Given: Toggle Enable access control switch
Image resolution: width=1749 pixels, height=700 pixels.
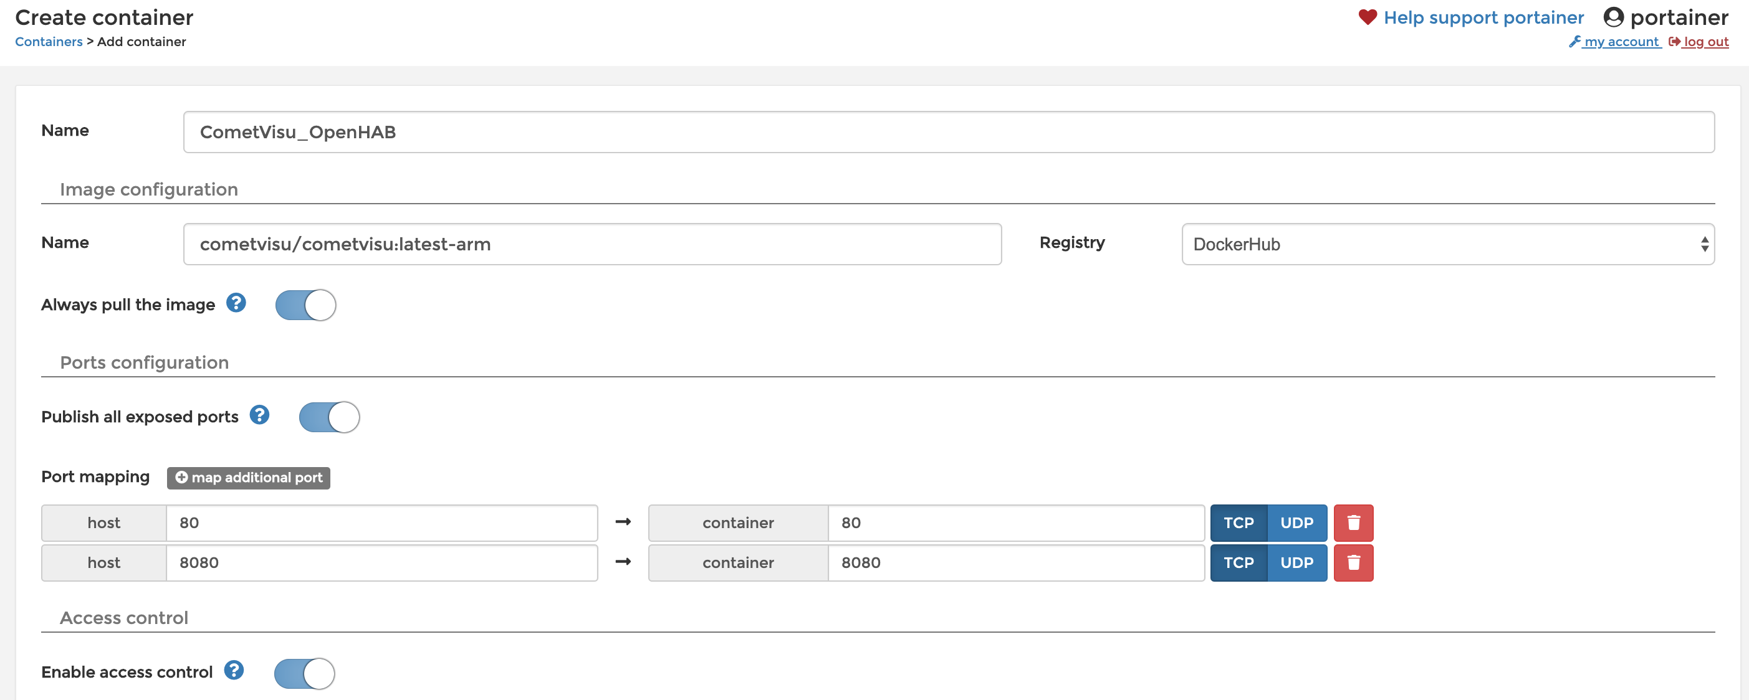Looking at the screenshot, I should 304,673.
